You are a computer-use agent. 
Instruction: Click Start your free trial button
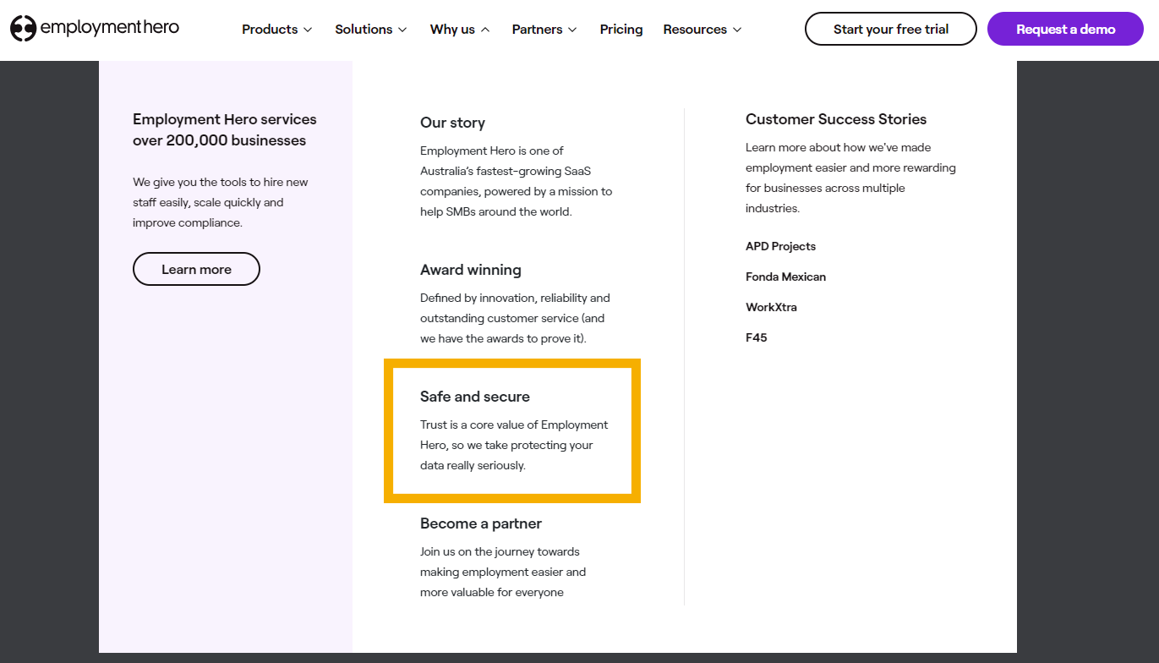(891, 29)
